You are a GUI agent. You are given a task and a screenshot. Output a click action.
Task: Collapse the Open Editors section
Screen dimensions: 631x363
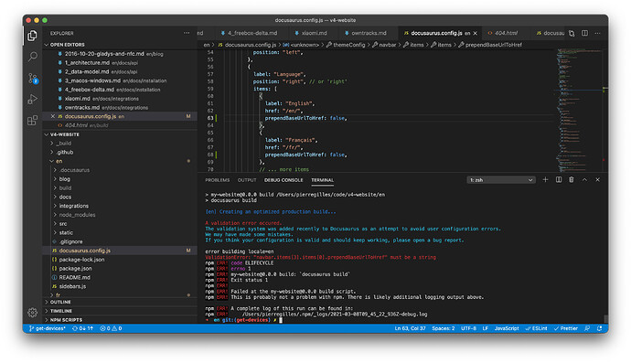(x=120, y=45)
